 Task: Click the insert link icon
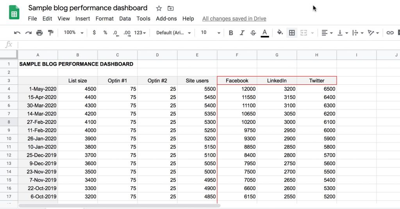[390, 33]
